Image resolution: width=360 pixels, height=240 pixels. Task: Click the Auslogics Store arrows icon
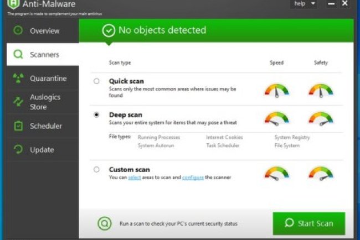(18, 102)
